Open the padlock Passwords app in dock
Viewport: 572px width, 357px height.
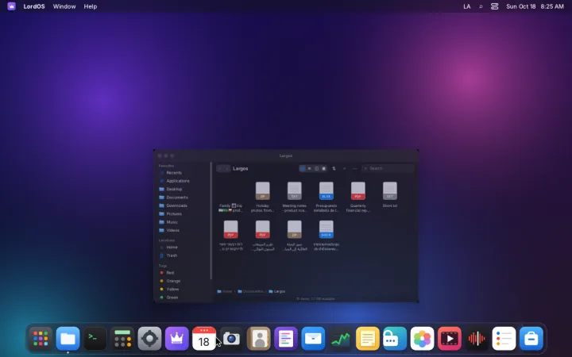(x=395, y=339)
